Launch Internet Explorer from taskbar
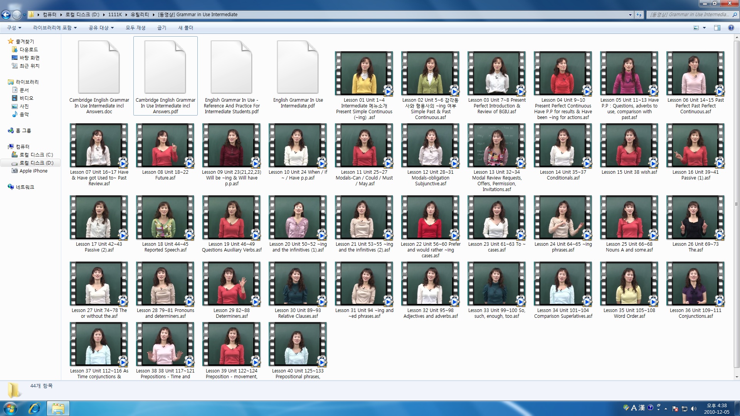 click(x=35, y=408)
